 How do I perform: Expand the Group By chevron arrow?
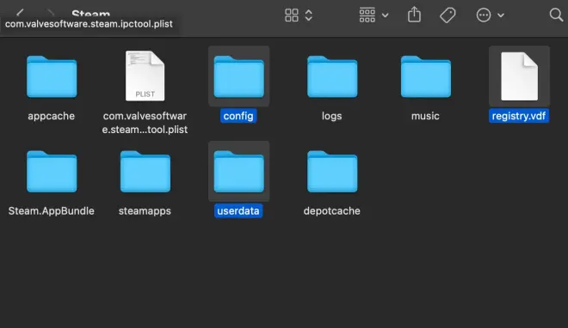coord(385,15)
